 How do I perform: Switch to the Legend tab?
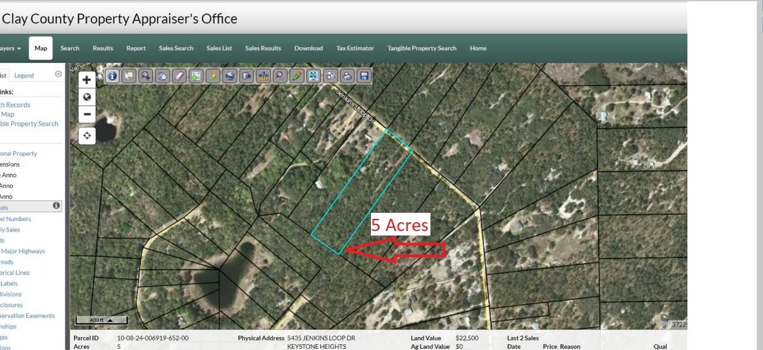tap(24, 75)
